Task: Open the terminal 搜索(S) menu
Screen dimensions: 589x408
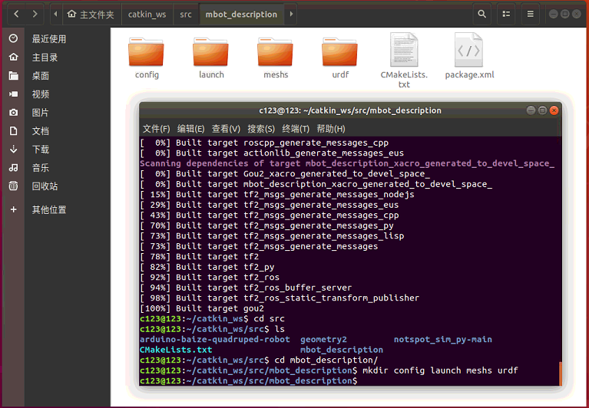Action: [x=260, y=129]
